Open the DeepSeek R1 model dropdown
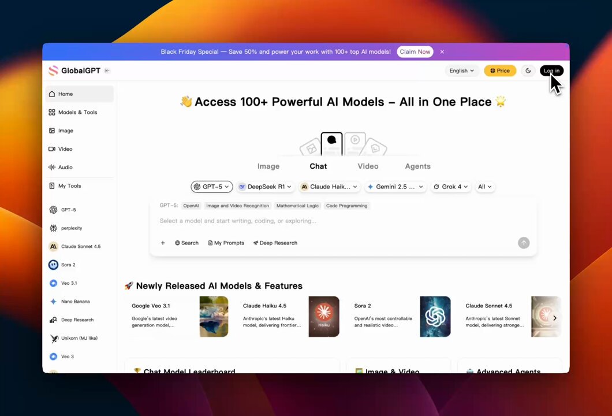The image size is (612, 416). (x=266, y=187)
